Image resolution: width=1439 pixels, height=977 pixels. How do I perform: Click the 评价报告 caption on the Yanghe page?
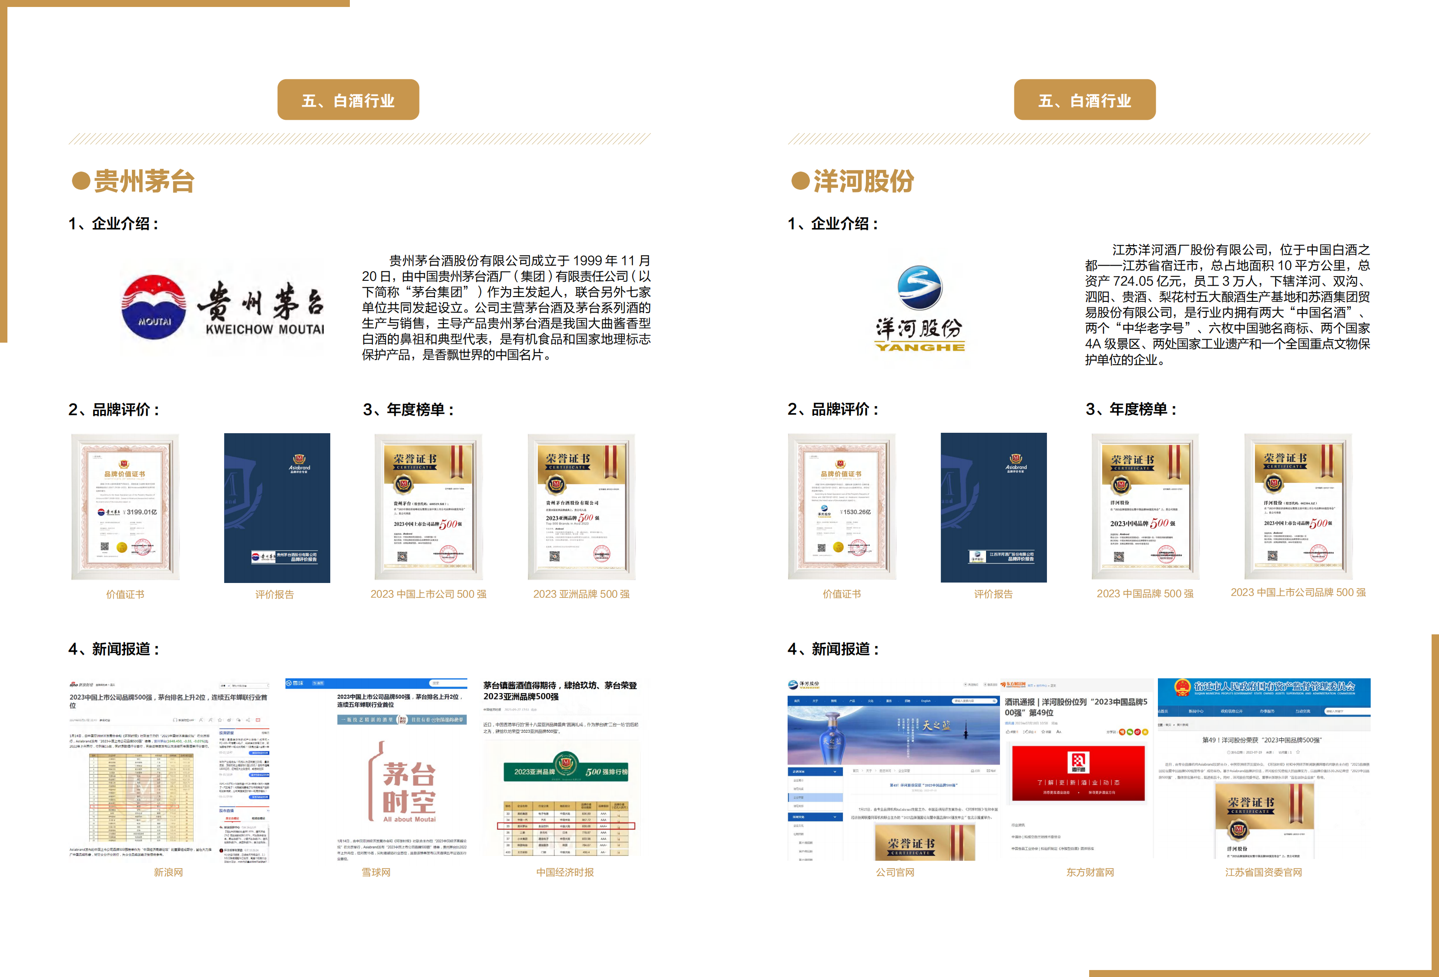click(x=993, y=594)
